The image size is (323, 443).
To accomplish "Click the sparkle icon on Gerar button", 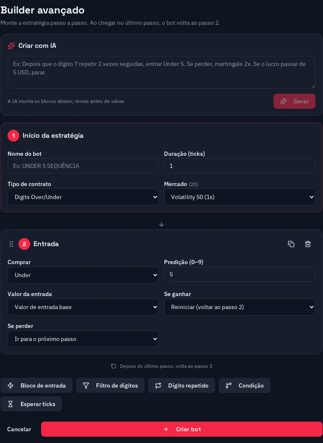I will click(x=284, y=101).
